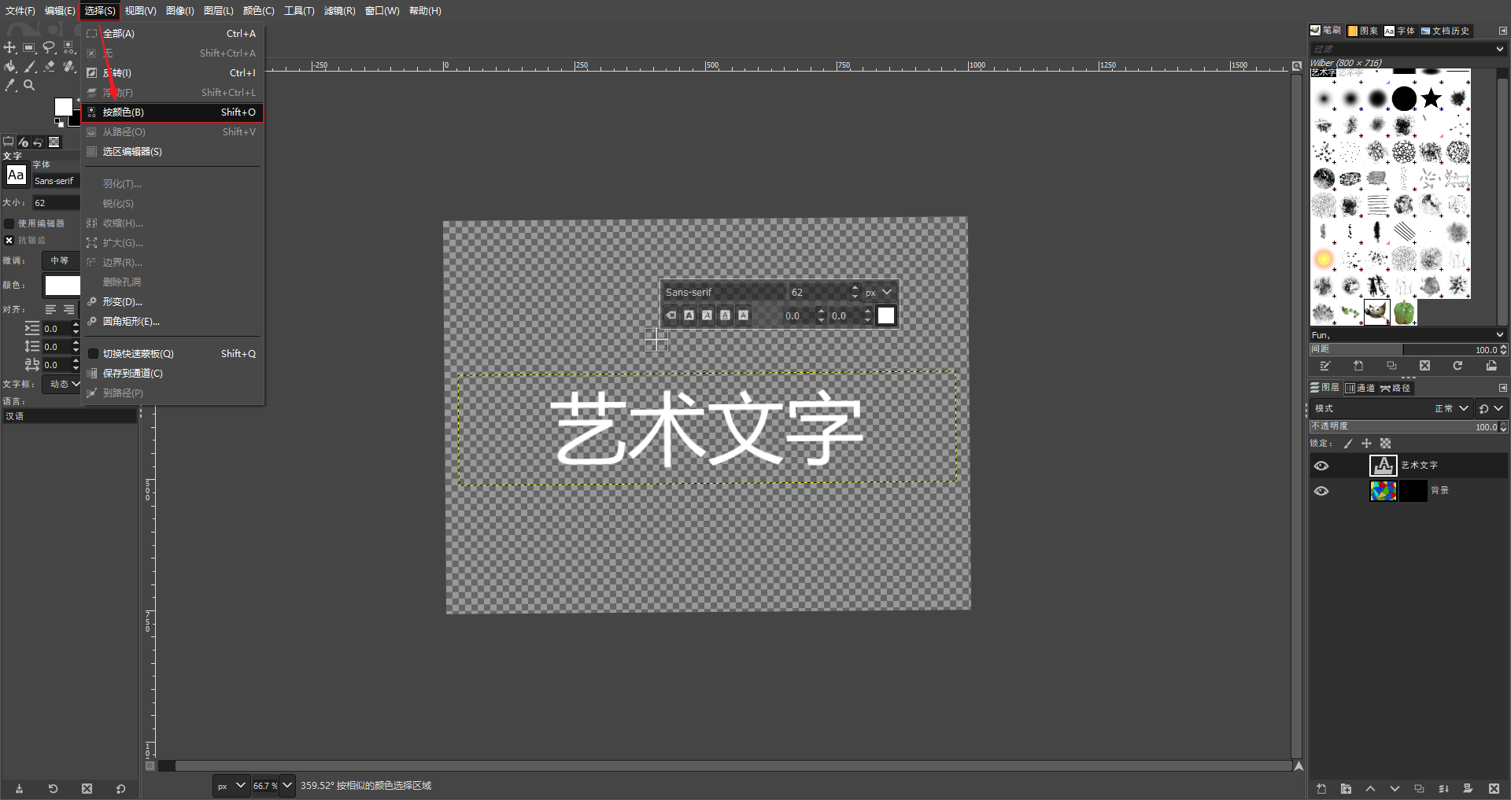Click on-canvas text color swatch
The height and width of the screenshot is (800, 1511).
click(886, 315)
